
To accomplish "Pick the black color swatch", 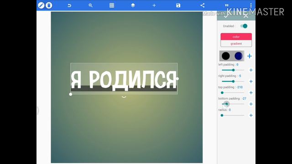I will (226, 56).
